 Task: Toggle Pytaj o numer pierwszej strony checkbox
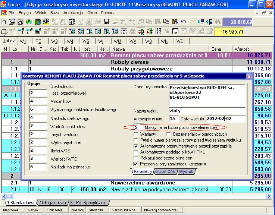click(136, 140)
